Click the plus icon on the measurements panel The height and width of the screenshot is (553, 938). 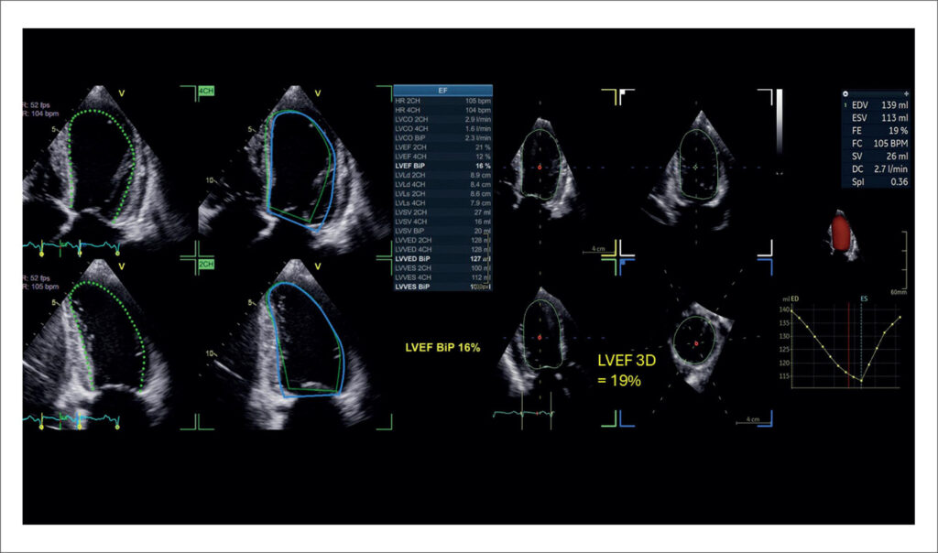click(x=906, y=94)
